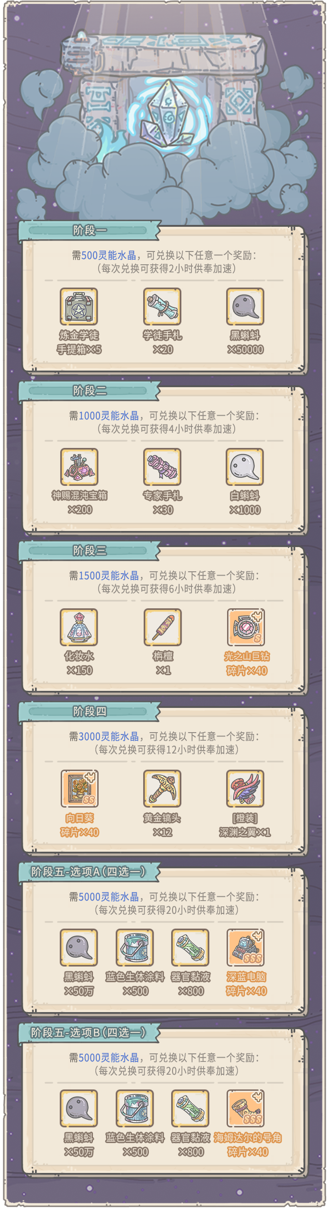Open the 阶段五-选项A header banner
Image resolution: width=329 pixels, height=1209 pixels.
point(89,872)
